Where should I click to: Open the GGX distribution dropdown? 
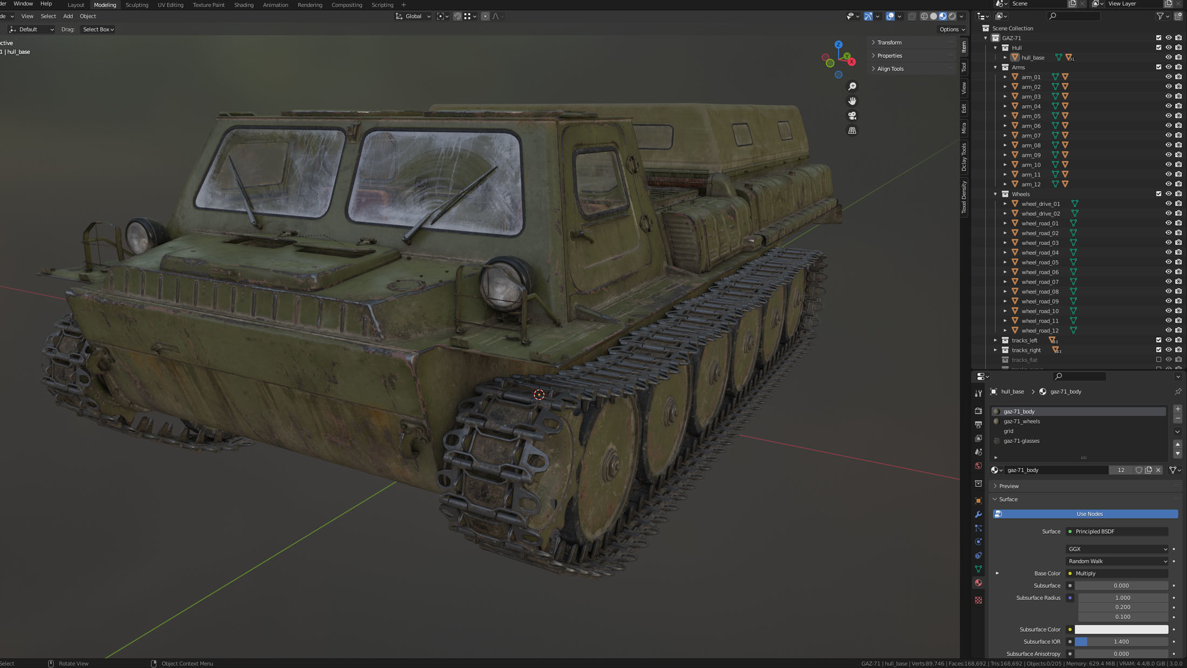point(1117,549)
